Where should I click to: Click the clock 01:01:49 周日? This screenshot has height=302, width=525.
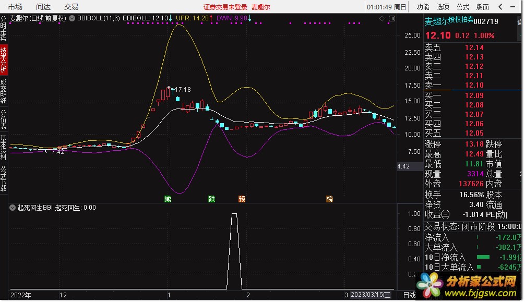coord(386,7)
